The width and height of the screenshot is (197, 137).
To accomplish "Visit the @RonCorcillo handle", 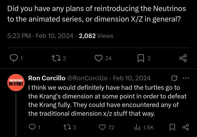I will (88, 78).
